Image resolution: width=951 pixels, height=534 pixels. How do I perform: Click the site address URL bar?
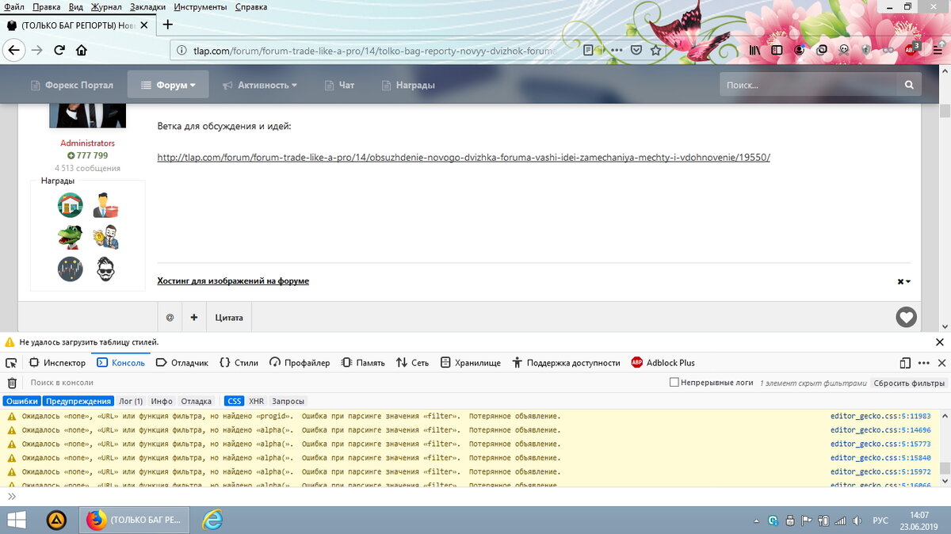click(376, 50)
